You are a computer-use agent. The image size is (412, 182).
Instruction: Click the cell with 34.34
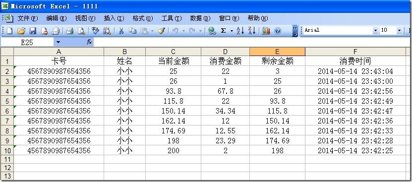(x=225, y=111)
